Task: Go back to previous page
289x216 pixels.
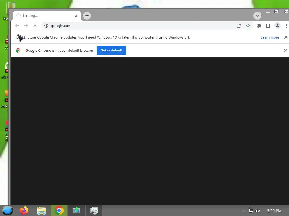Action: (17, 26)
